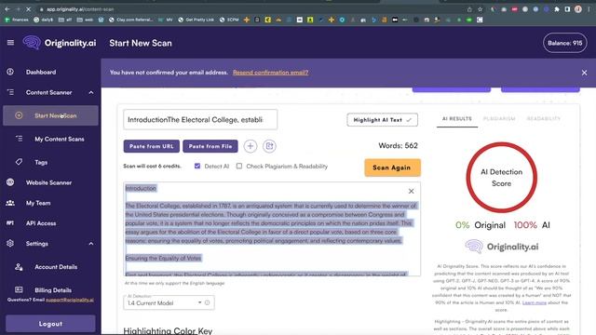Click the info icon beside model dropdown
This screenshot has height=335, width=596.
[x=207, y=302]
